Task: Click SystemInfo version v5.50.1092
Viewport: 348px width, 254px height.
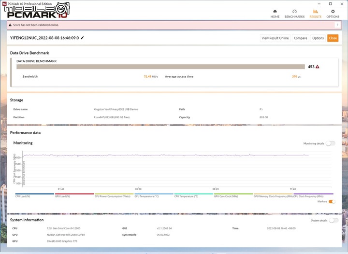Action: (163, 235)
